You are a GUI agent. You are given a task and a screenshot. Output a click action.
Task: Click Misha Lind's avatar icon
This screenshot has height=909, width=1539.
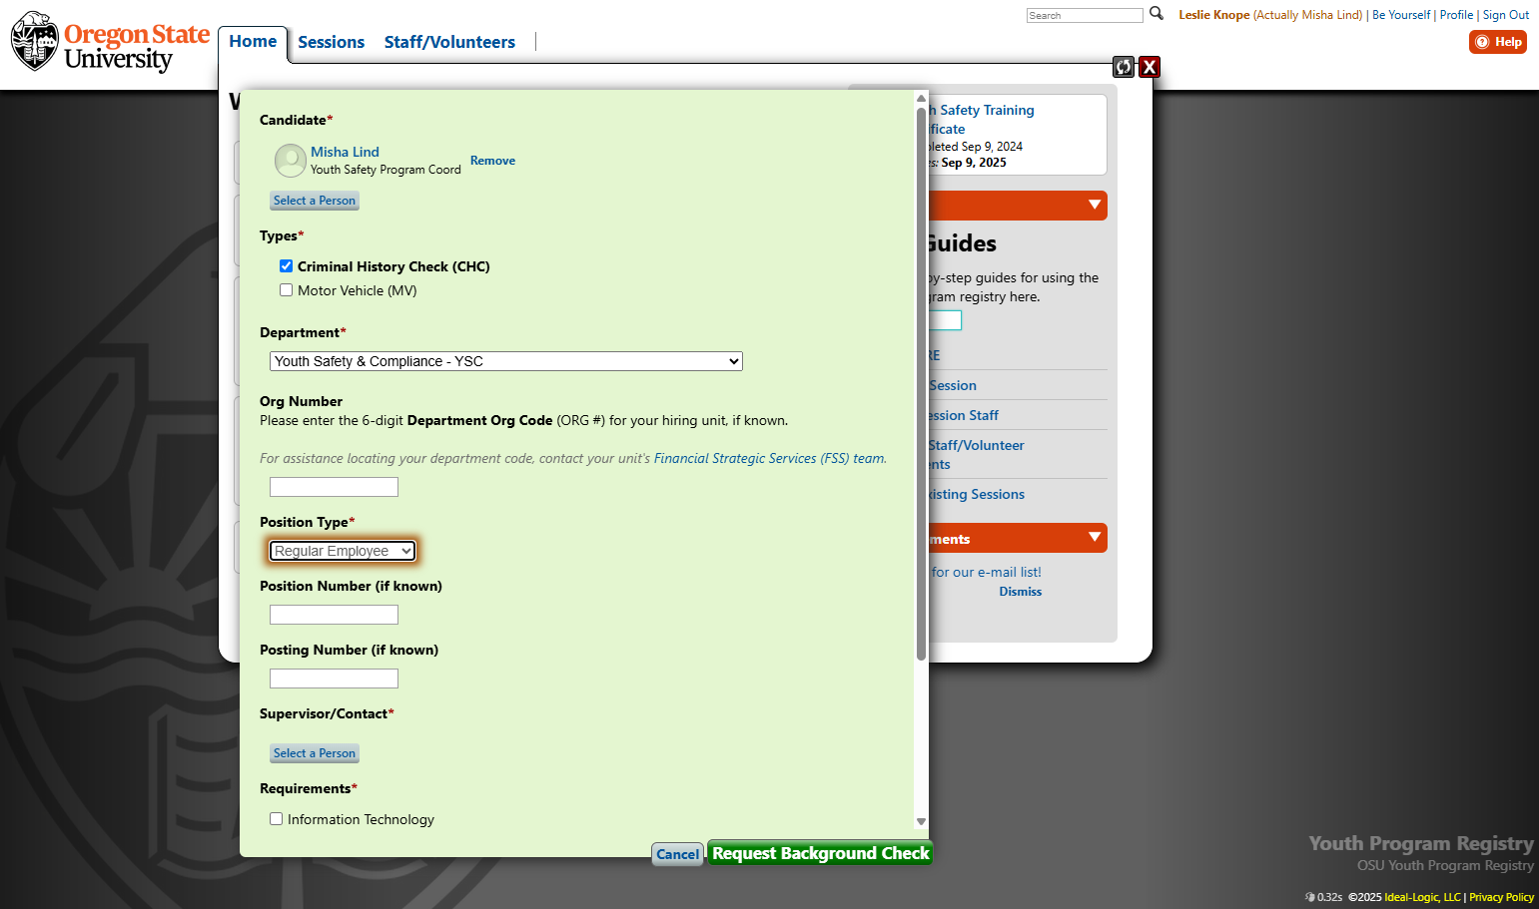tap(291, 160)
